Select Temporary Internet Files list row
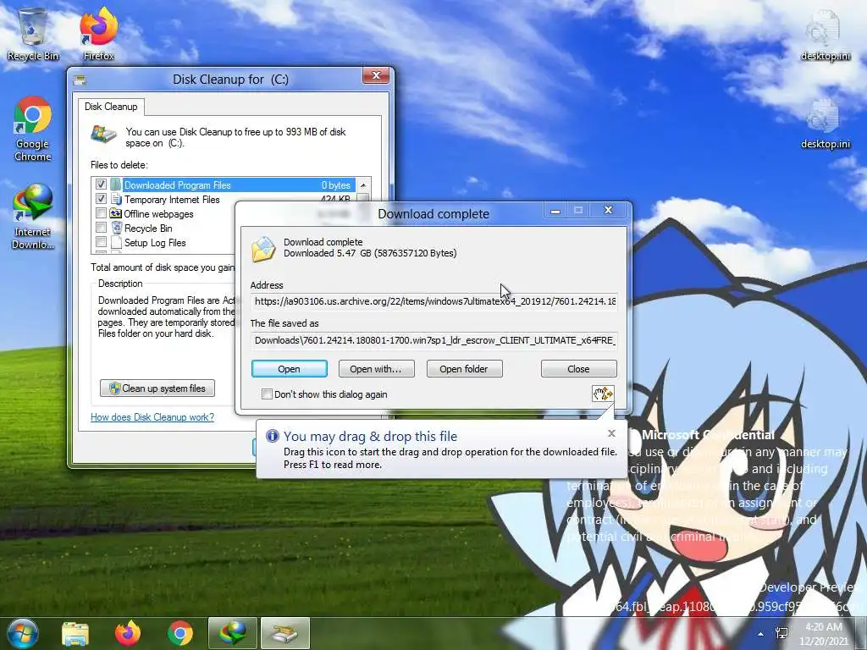The image size is (867, 650). pos(225,199)
